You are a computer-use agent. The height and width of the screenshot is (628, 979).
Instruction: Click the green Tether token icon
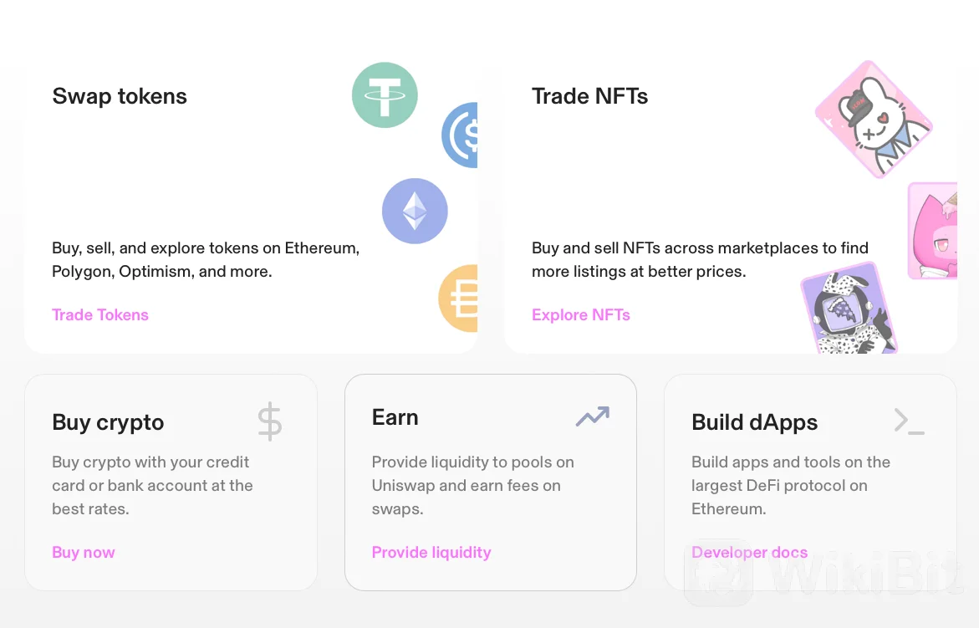click(385, 94)
